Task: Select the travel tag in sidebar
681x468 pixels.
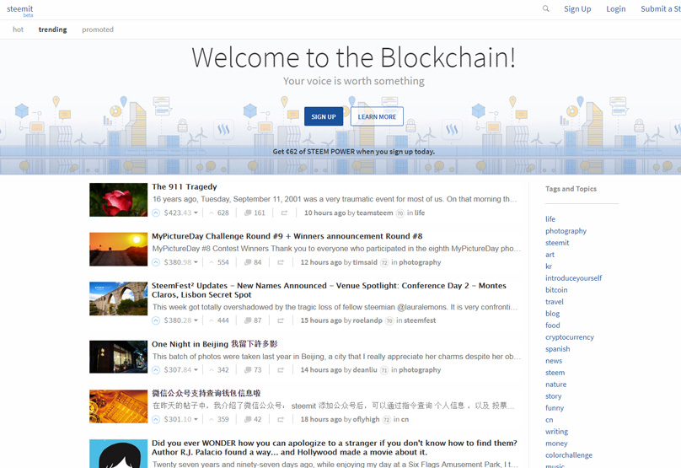Action: point(555,302)
